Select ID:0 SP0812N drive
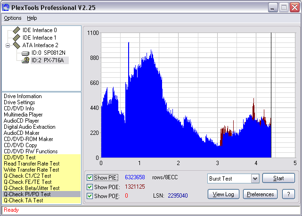This screenshot has width=302, height=216. click(x=49, y=53)
